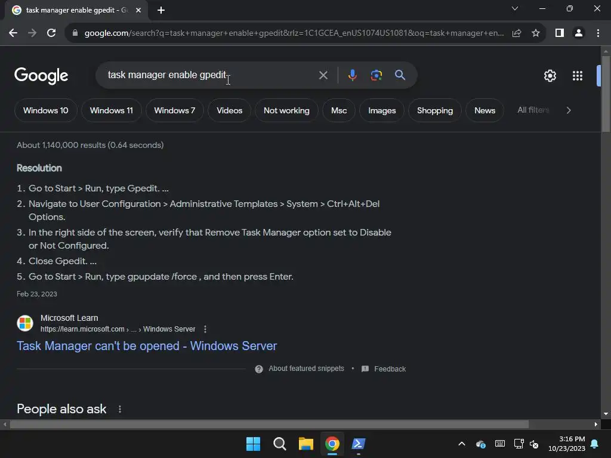611x458 pixels.
Task: Open PowerShell from taskbar
Action: (359, 444)
